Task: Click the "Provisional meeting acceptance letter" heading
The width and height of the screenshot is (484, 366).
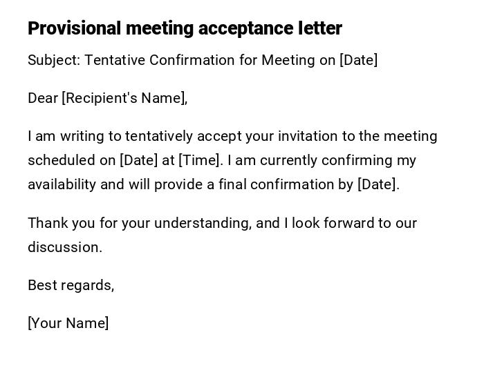Action: 185,28
